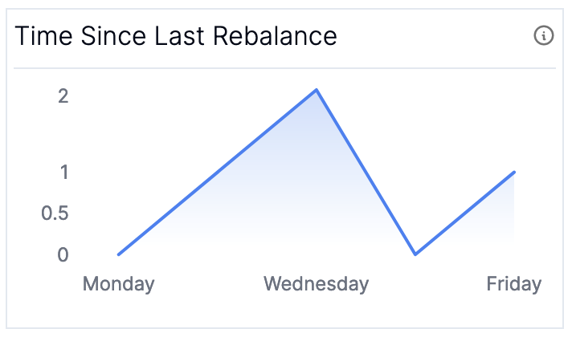
Task: Click the falling line after Wednesday
Action: click(x=366, y=172)
